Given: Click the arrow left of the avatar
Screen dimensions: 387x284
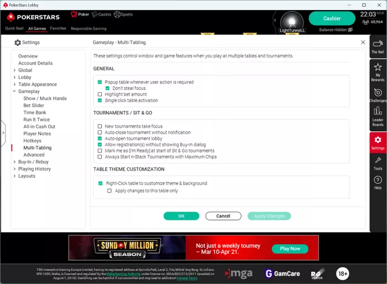Looking at the screenshot, I should [275, 20].
